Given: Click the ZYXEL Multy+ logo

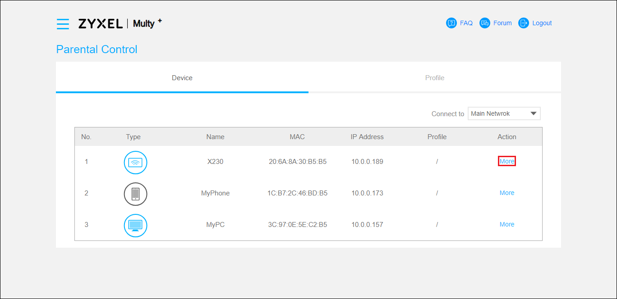Looking at the screenshot, I should click(x=120, y=23).
